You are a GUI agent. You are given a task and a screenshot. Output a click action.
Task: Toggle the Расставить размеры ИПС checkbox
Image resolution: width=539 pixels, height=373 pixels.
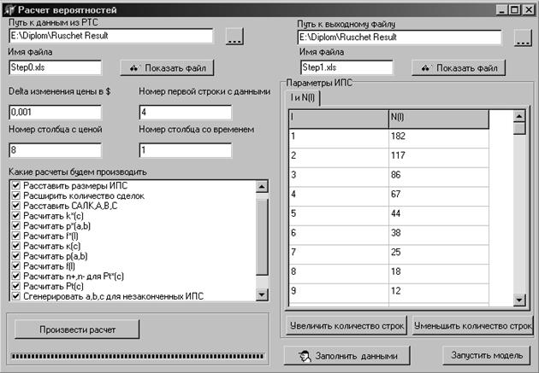pyautogui.click(x=15, y=185)
